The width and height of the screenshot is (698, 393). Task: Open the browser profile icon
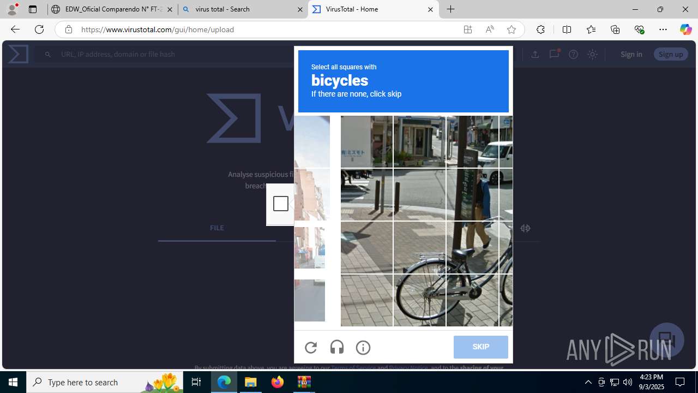tap(12, 9)
